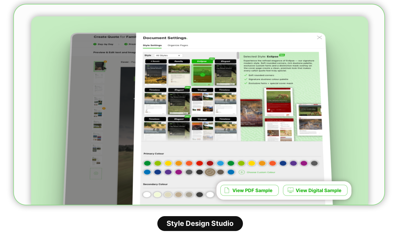The height and width of the screenshot is (241, 400).
Task: Open the All Styles dropdown
Action: [168, 55]
